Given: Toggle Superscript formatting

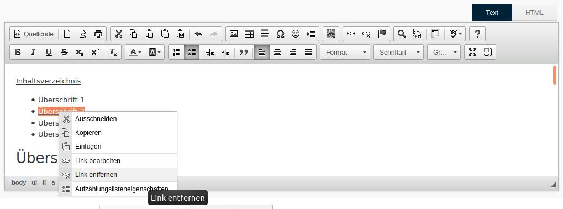Looking at the screenshot, I should tap(95, 52).
